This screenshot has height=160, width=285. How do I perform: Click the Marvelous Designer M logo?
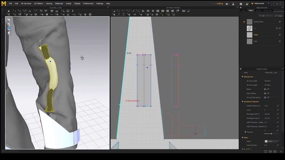click(4, 4)
